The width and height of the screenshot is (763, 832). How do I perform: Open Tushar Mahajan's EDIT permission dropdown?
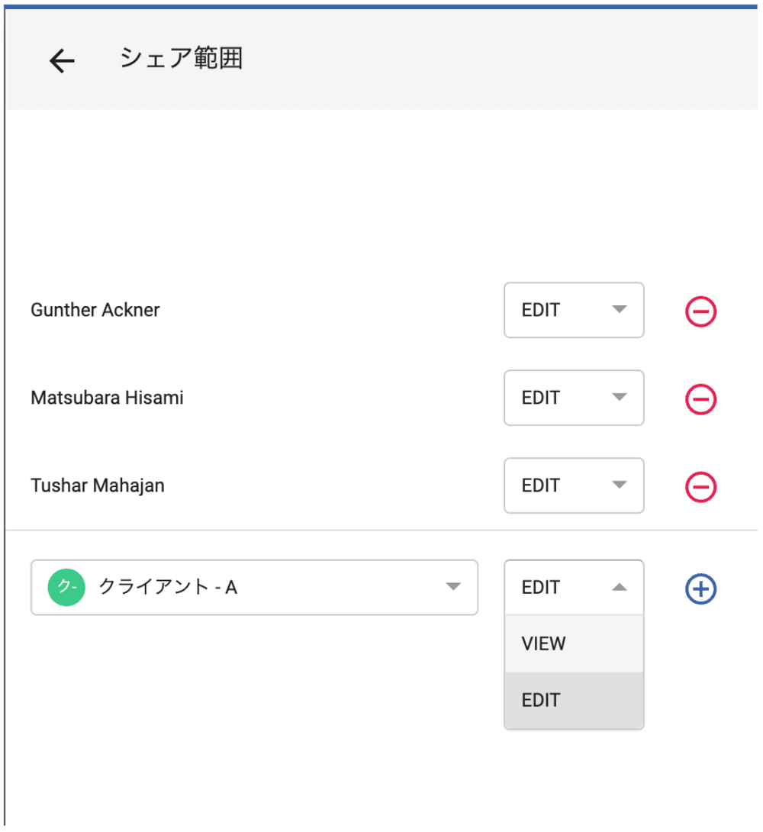point(574,485)
